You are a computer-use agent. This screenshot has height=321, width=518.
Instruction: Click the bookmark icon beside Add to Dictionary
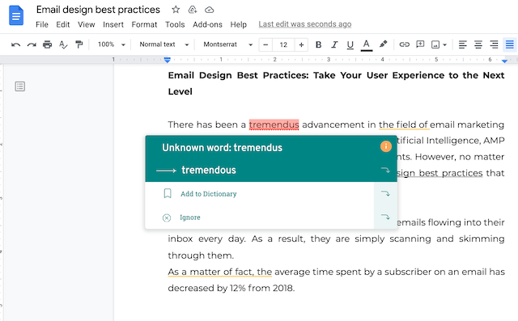point(168,193)
